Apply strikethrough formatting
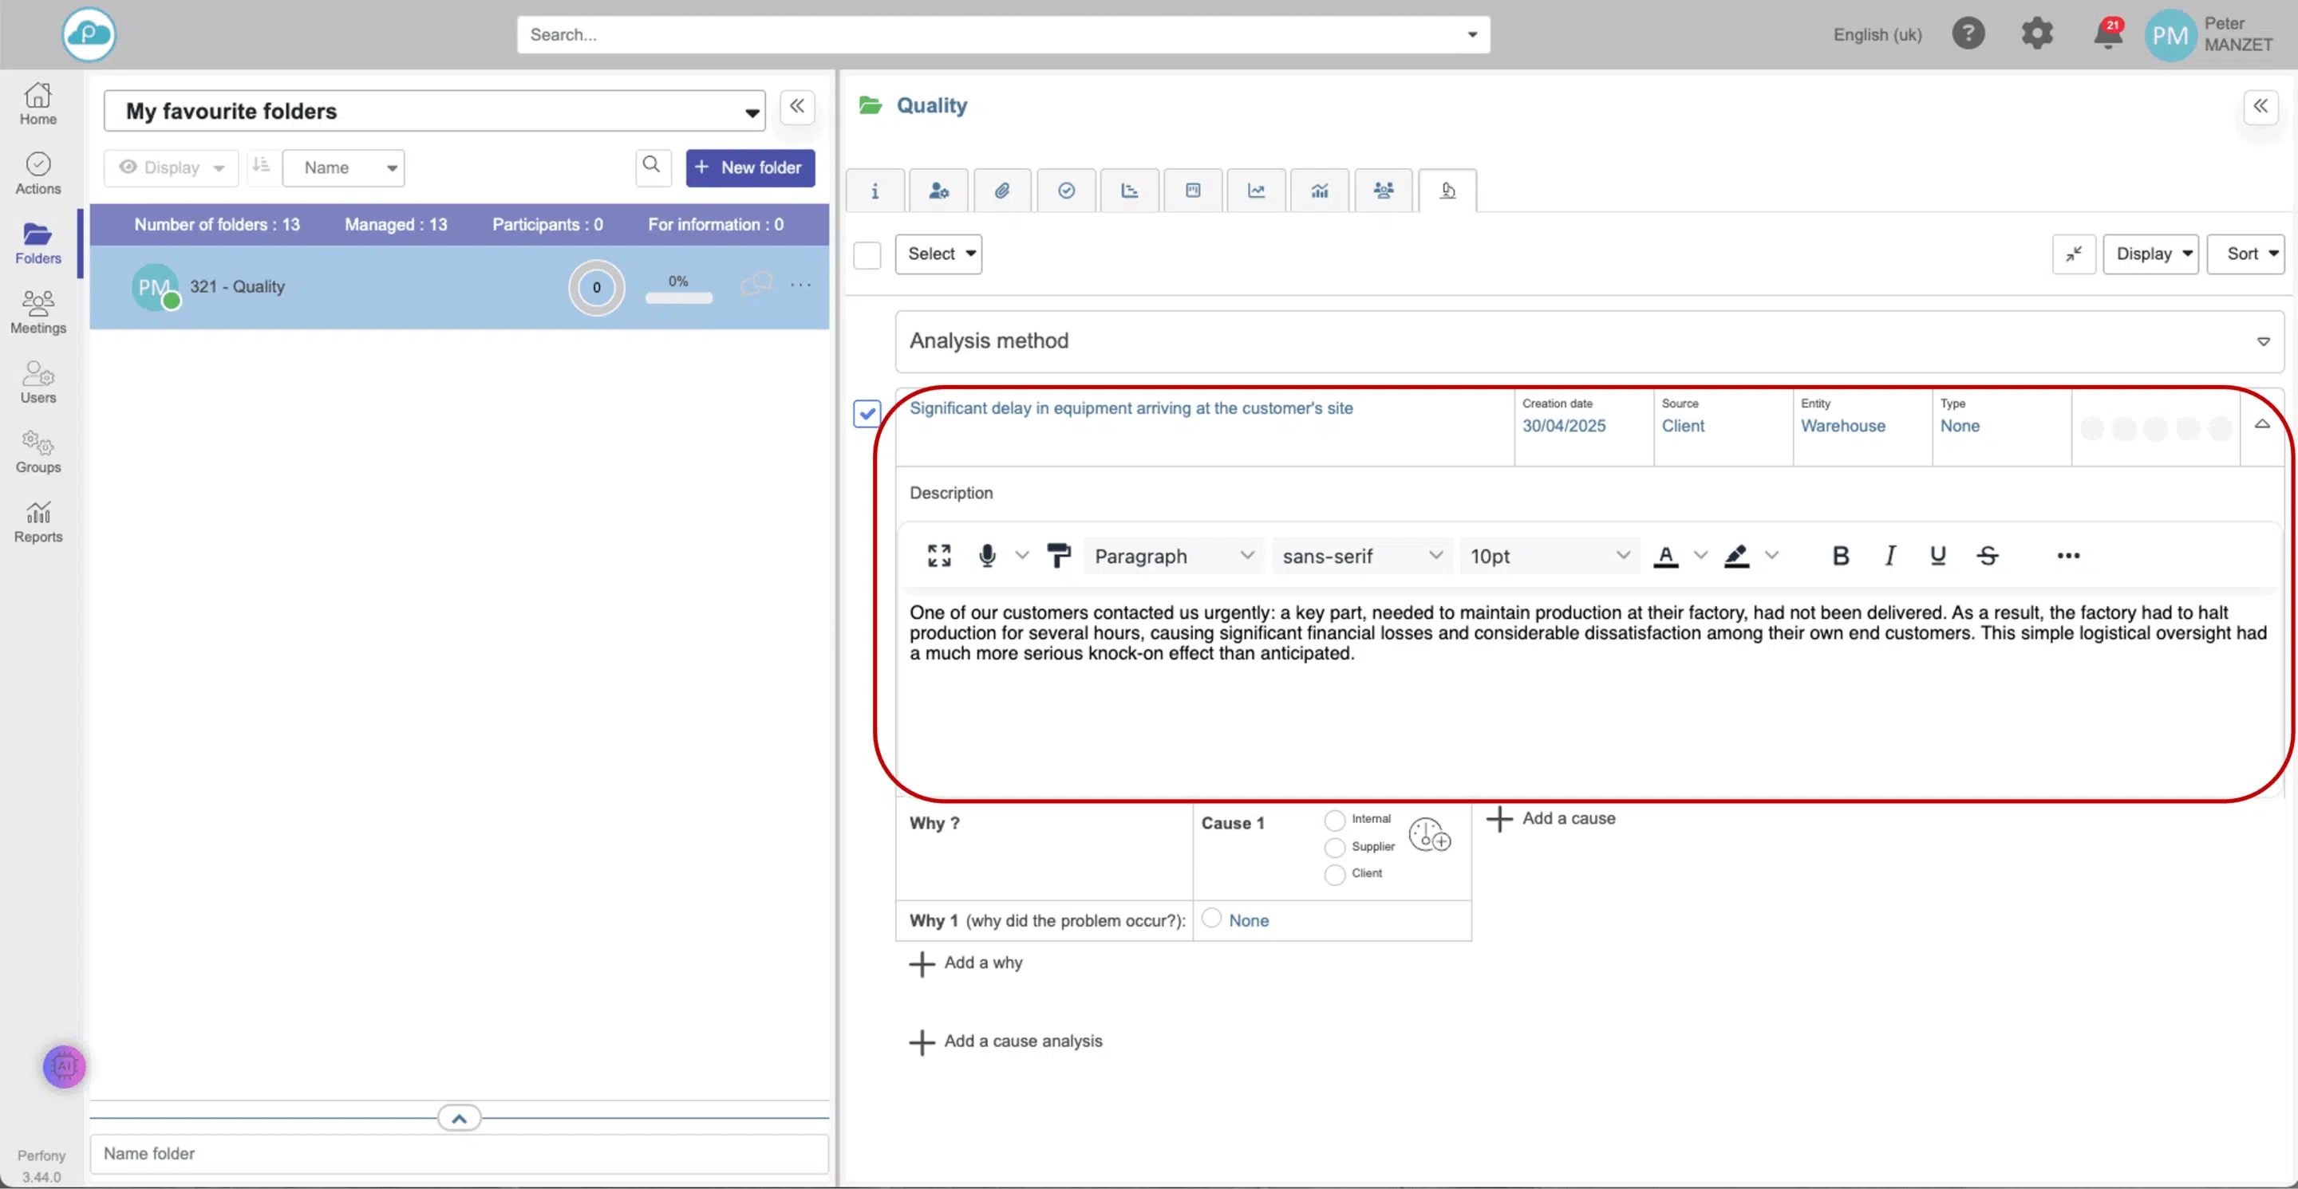 (x=1987, y=556)
